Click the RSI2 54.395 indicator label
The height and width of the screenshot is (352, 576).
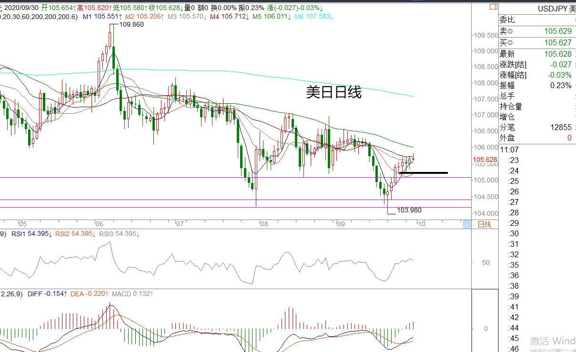pos(76,234)
